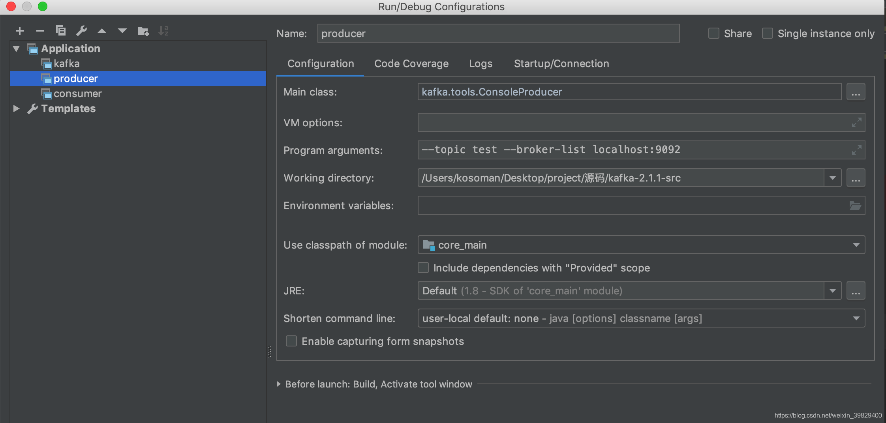This screenshot has width=886, height=423.
Task: Click the Move Up arrow icon
Action: click(102, 31)
